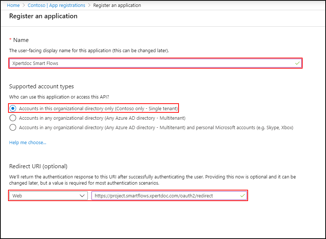
Task: Click the Register an application breadcrumb text
Action: [117, 5]
